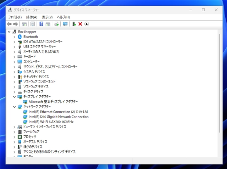Toggle the console tree pane toolbar icon
The width and height of the screenshot is (227, 169).
point(24,24)
